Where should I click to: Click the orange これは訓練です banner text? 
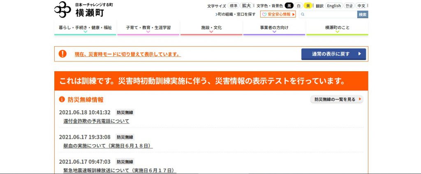(x=202, y=81)
